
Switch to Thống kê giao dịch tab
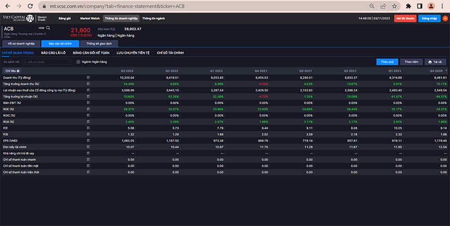(99, 44)
